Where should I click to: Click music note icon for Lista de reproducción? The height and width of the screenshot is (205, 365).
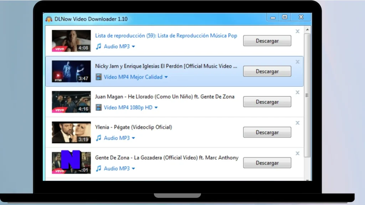click(x=99, y=46)
